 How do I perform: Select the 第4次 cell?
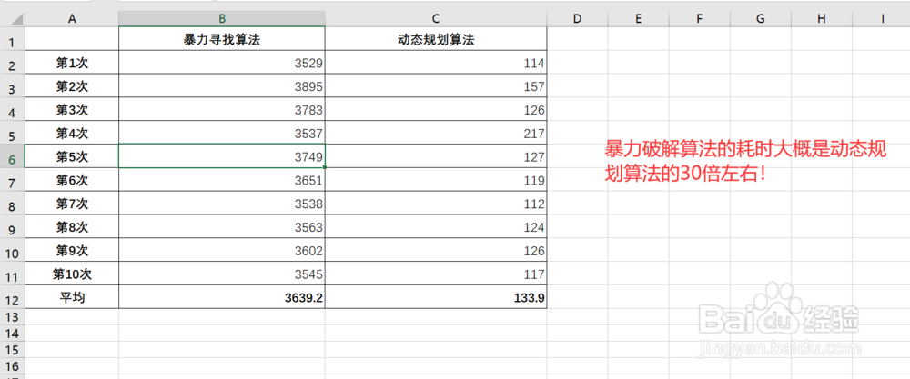72,133
